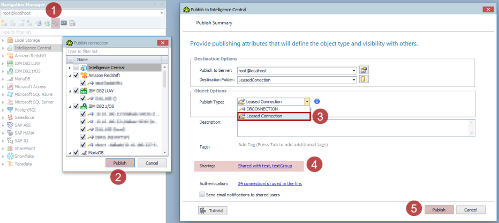Choose DBCONNECTION from Publish Type list

click(274, 109)
